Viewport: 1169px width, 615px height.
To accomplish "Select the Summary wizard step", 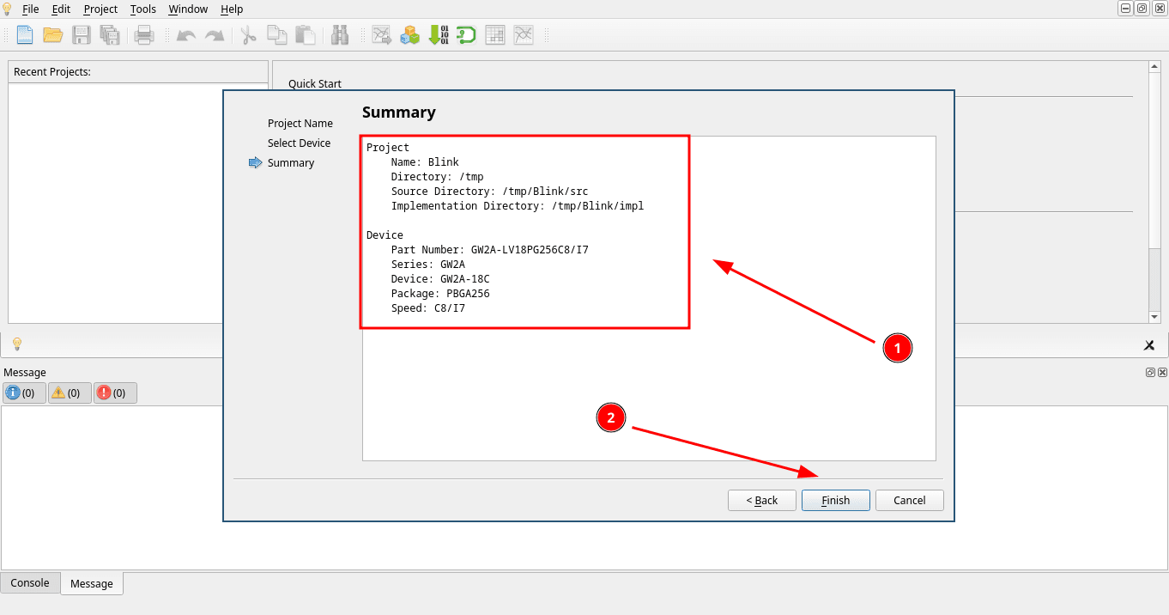I will pos(291,163).
